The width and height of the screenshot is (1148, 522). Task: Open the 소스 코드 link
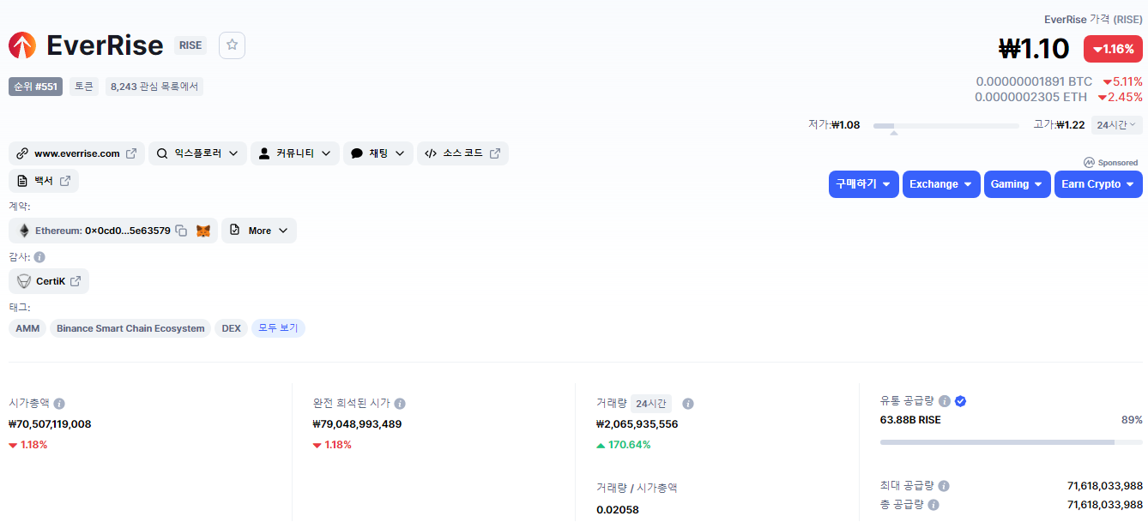point(462,153)
